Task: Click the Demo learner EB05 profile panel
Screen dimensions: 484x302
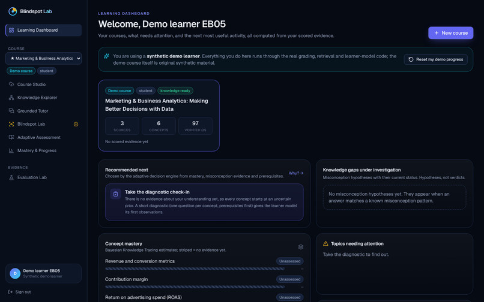Action: 43,273
